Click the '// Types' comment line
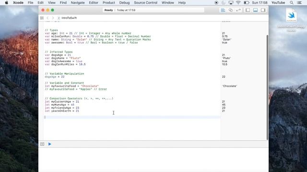 click(51, 30)
